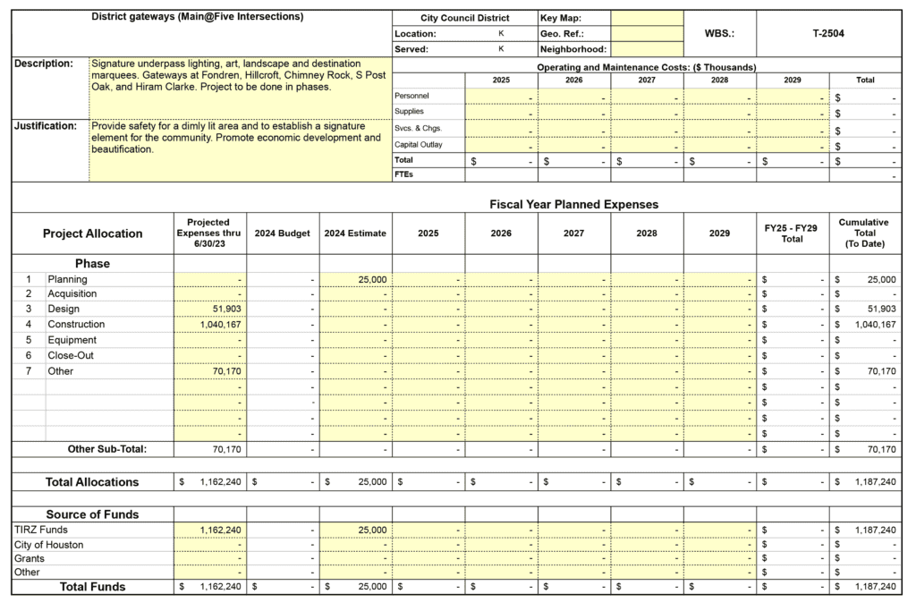Select the TIRZ Funds 2024 Estimate cell
916x611 pixels.
click(355, 530)
